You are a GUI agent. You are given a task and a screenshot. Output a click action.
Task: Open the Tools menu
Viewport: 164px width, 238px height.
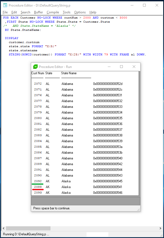(x=67, y=12)
